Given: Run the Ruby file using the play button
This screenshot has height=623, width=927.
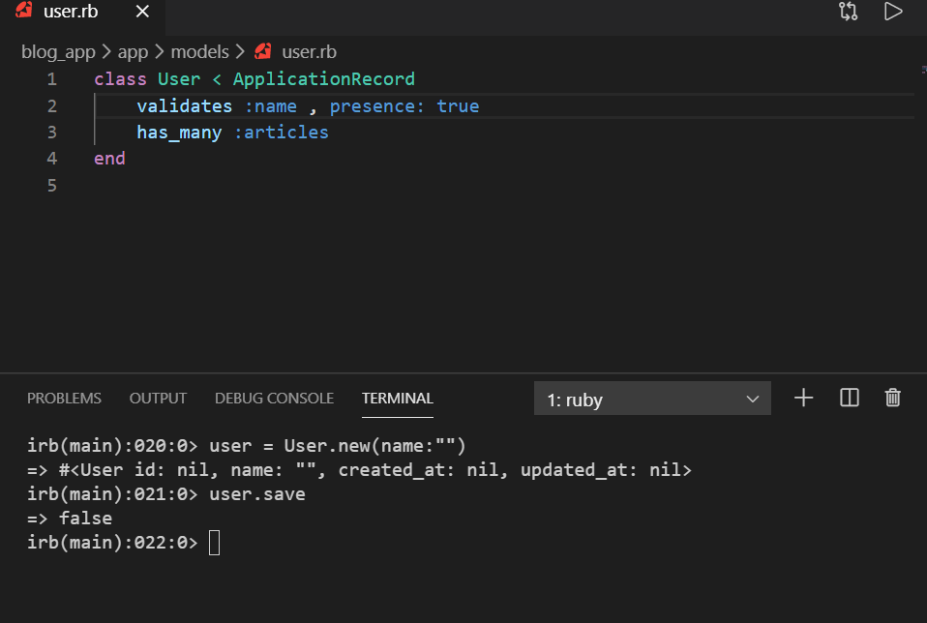Looking at the screenshot, I should pyautogui.click(x=892, y=12).
